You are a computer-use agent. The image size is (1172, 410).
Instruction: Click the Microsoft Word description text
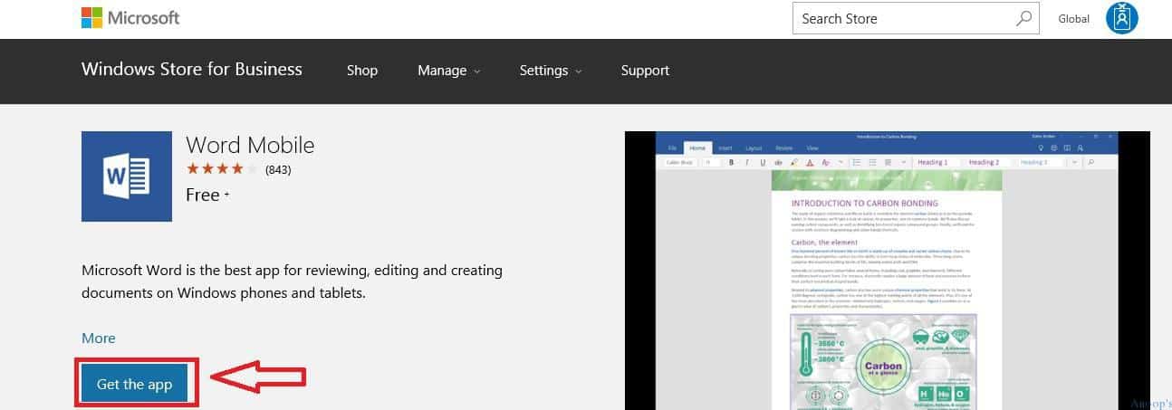coord(292,281)
